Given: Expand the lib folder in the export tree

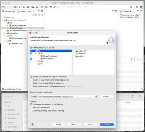Looking at the screenshot, I should 36,64.
